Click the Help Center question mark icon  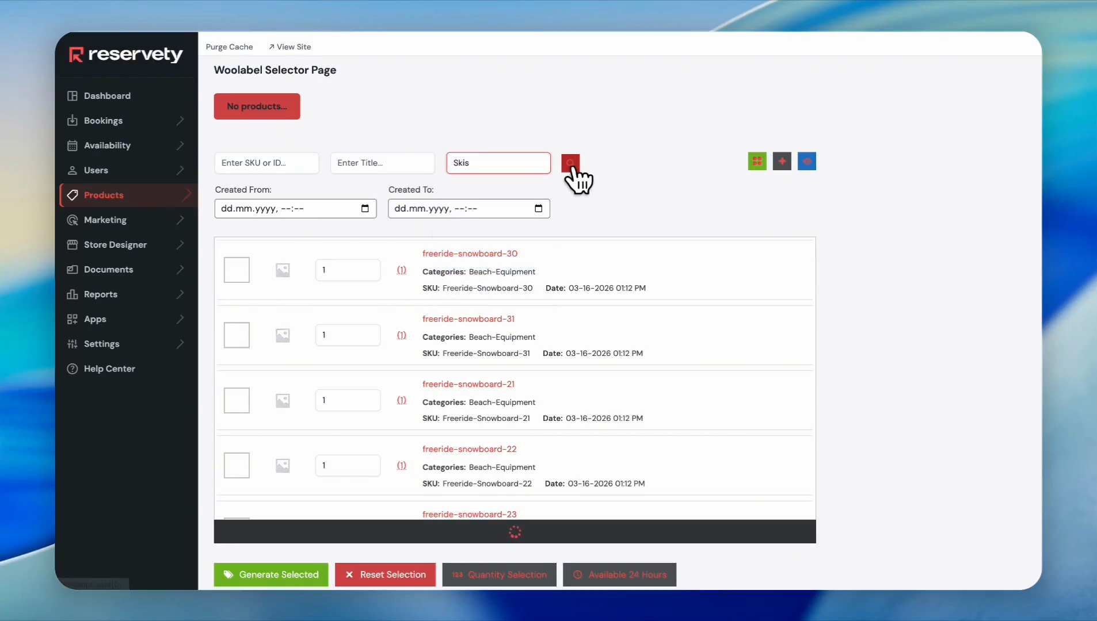[x=73, y=369]
